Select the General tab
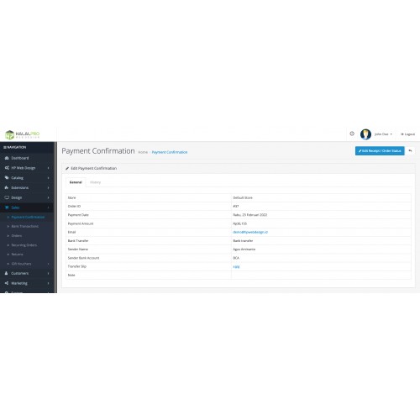Screen dimensions: 420x420 pos(76,182)
